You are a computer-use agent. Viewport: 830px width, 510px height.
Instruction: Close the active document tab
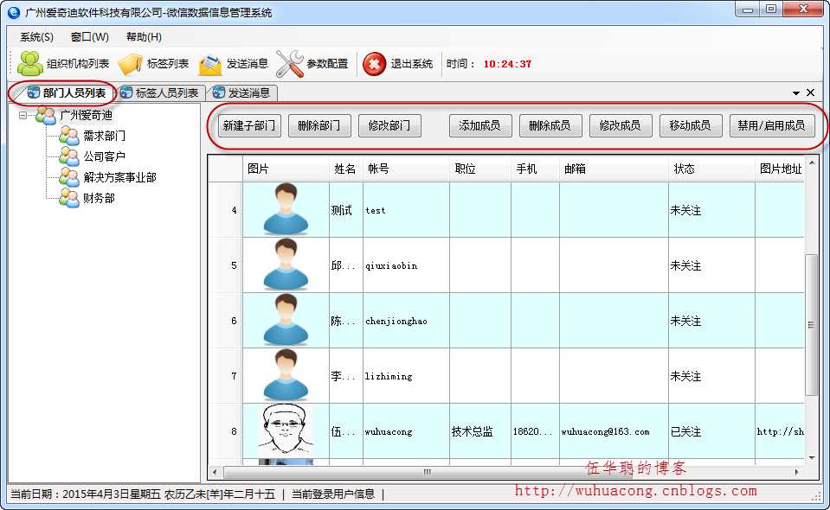tap(810, 92)
